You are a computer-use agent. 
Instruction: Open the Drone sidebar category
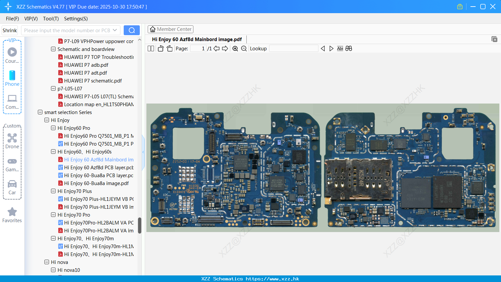12,141
